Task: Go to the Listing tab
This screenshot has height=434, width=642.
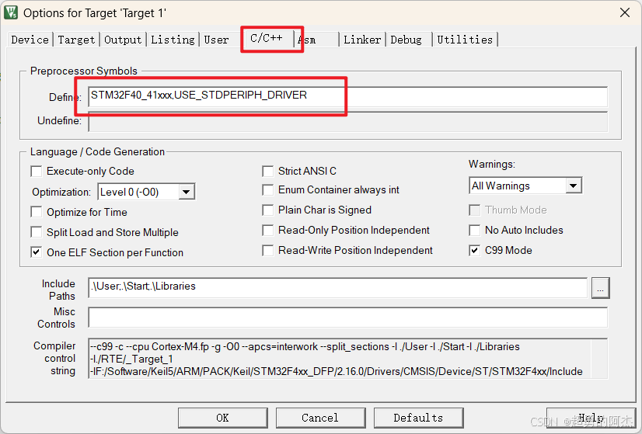Action: 173,40
